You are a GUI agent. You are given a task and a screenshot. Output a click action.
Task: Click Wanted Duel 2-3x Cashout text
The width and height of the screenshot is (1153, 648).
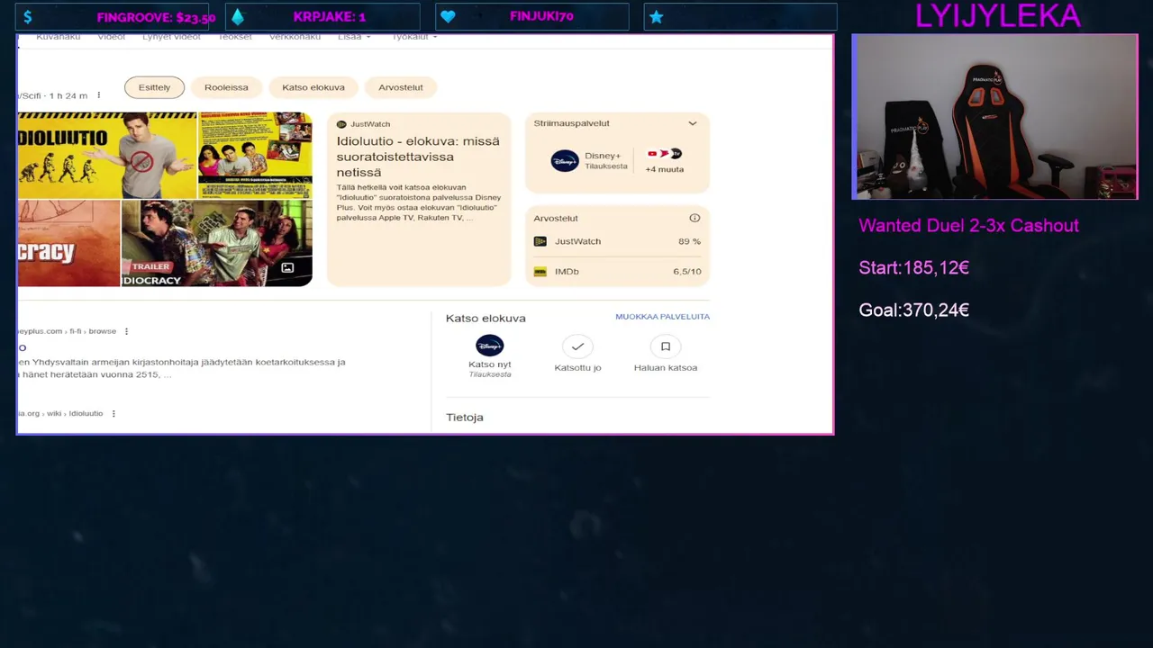(x=968, y=226)
